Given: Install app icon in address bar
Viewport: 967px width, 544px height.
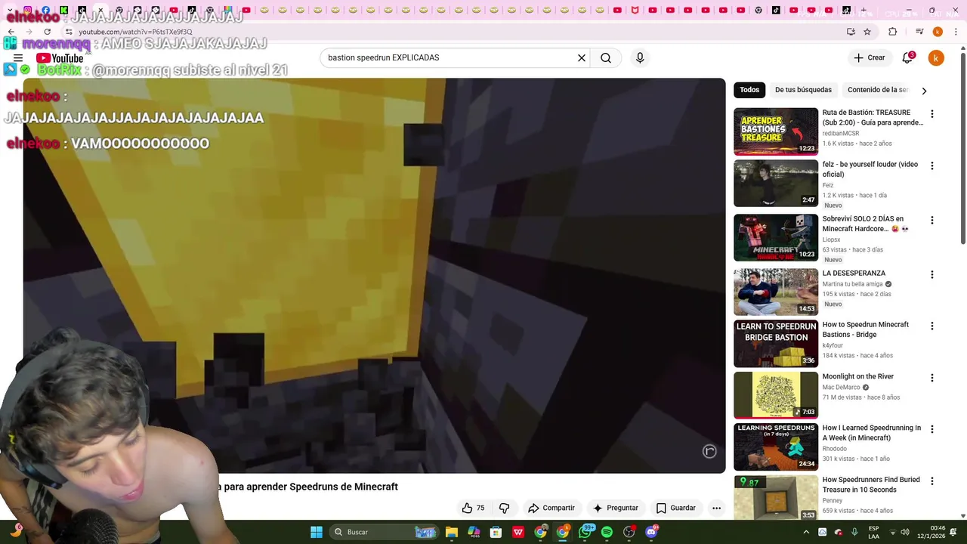Looking at the screenshot, I should [851, 32].
